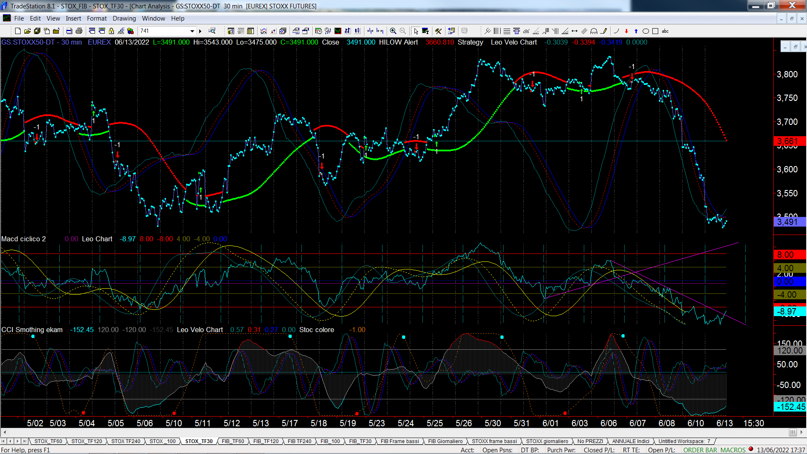Select the yellow pencil drawing tool

pyautogui.click(x=604, y=31)
